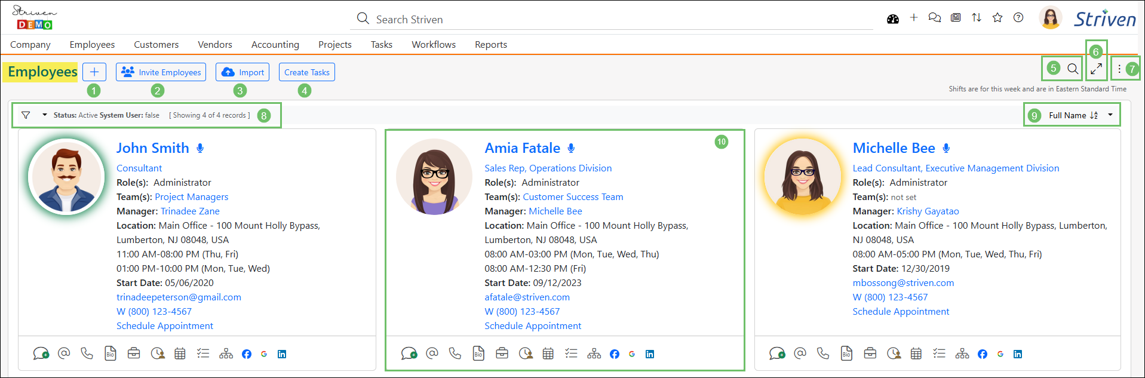Screen dimensions: 1145x378
Task: Click microphone icon next to Amia Fatale
Action: [x=571, y=148]
